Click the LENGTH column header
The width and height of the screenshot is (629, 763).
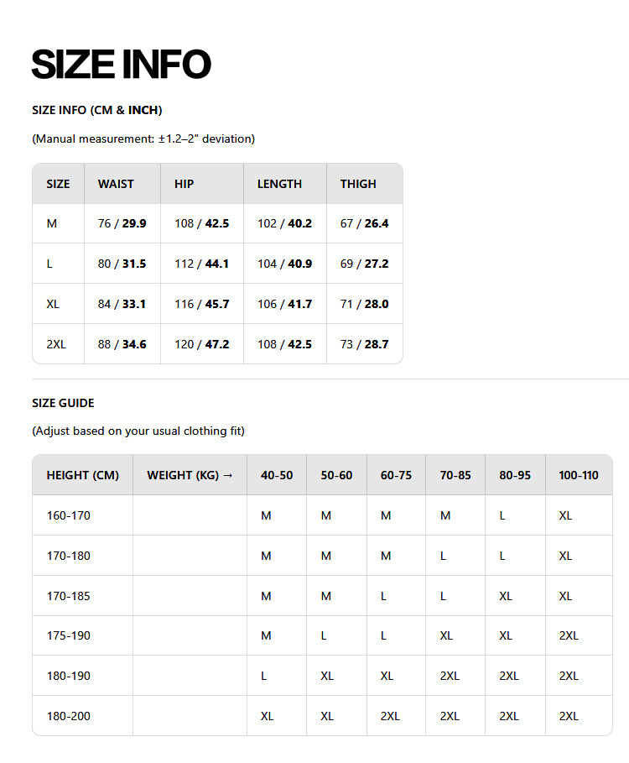click(279, 184)
